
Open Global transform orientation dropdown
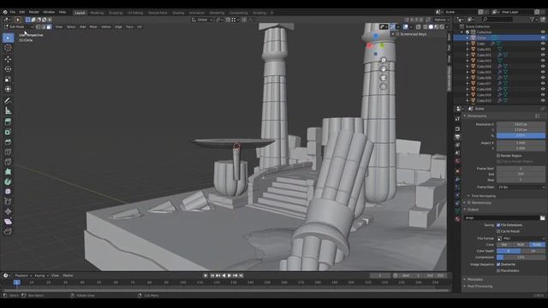pyautogui.click(x=202, y=20)
